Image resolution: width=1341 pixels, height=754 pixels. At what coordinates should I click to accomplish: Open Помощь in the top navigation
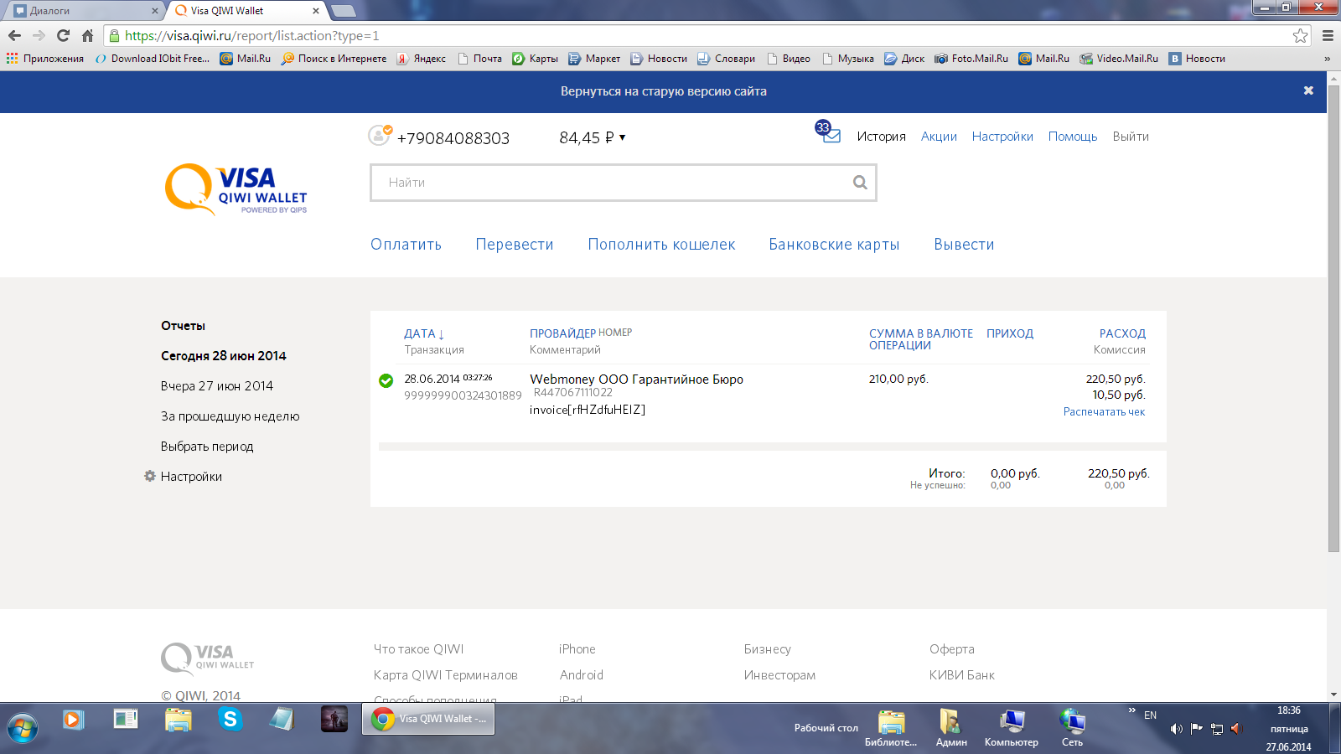(x=1073, y=137)
